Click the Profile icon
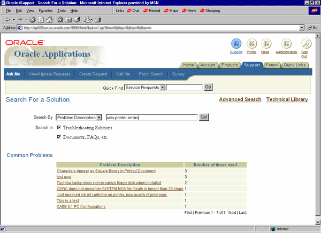This screenshot has width=321, height=233. [x=251, y=43]
